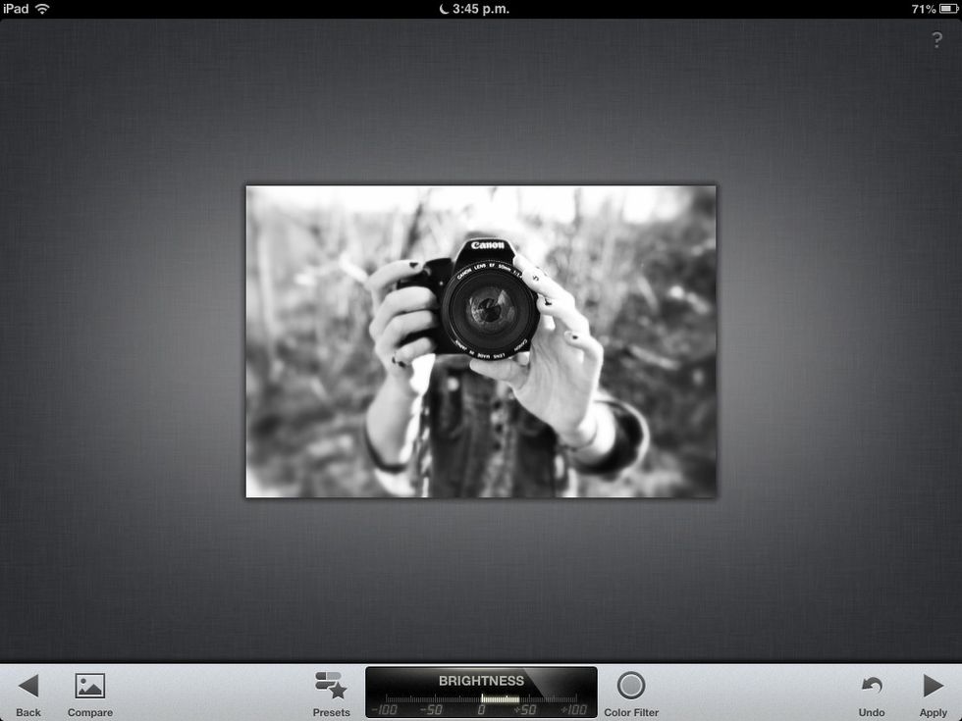Choose the Color Filter circle

coord(630,686)
